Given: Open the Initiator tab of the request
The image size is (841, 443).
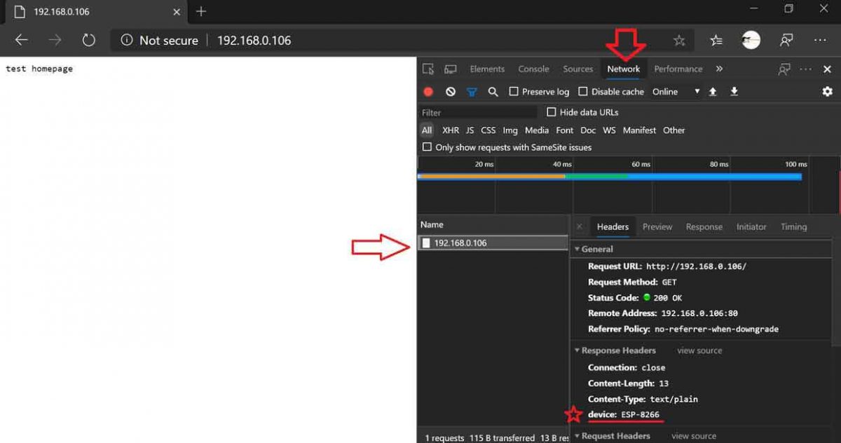Looking at the screenshot, I should coord(751,227).
